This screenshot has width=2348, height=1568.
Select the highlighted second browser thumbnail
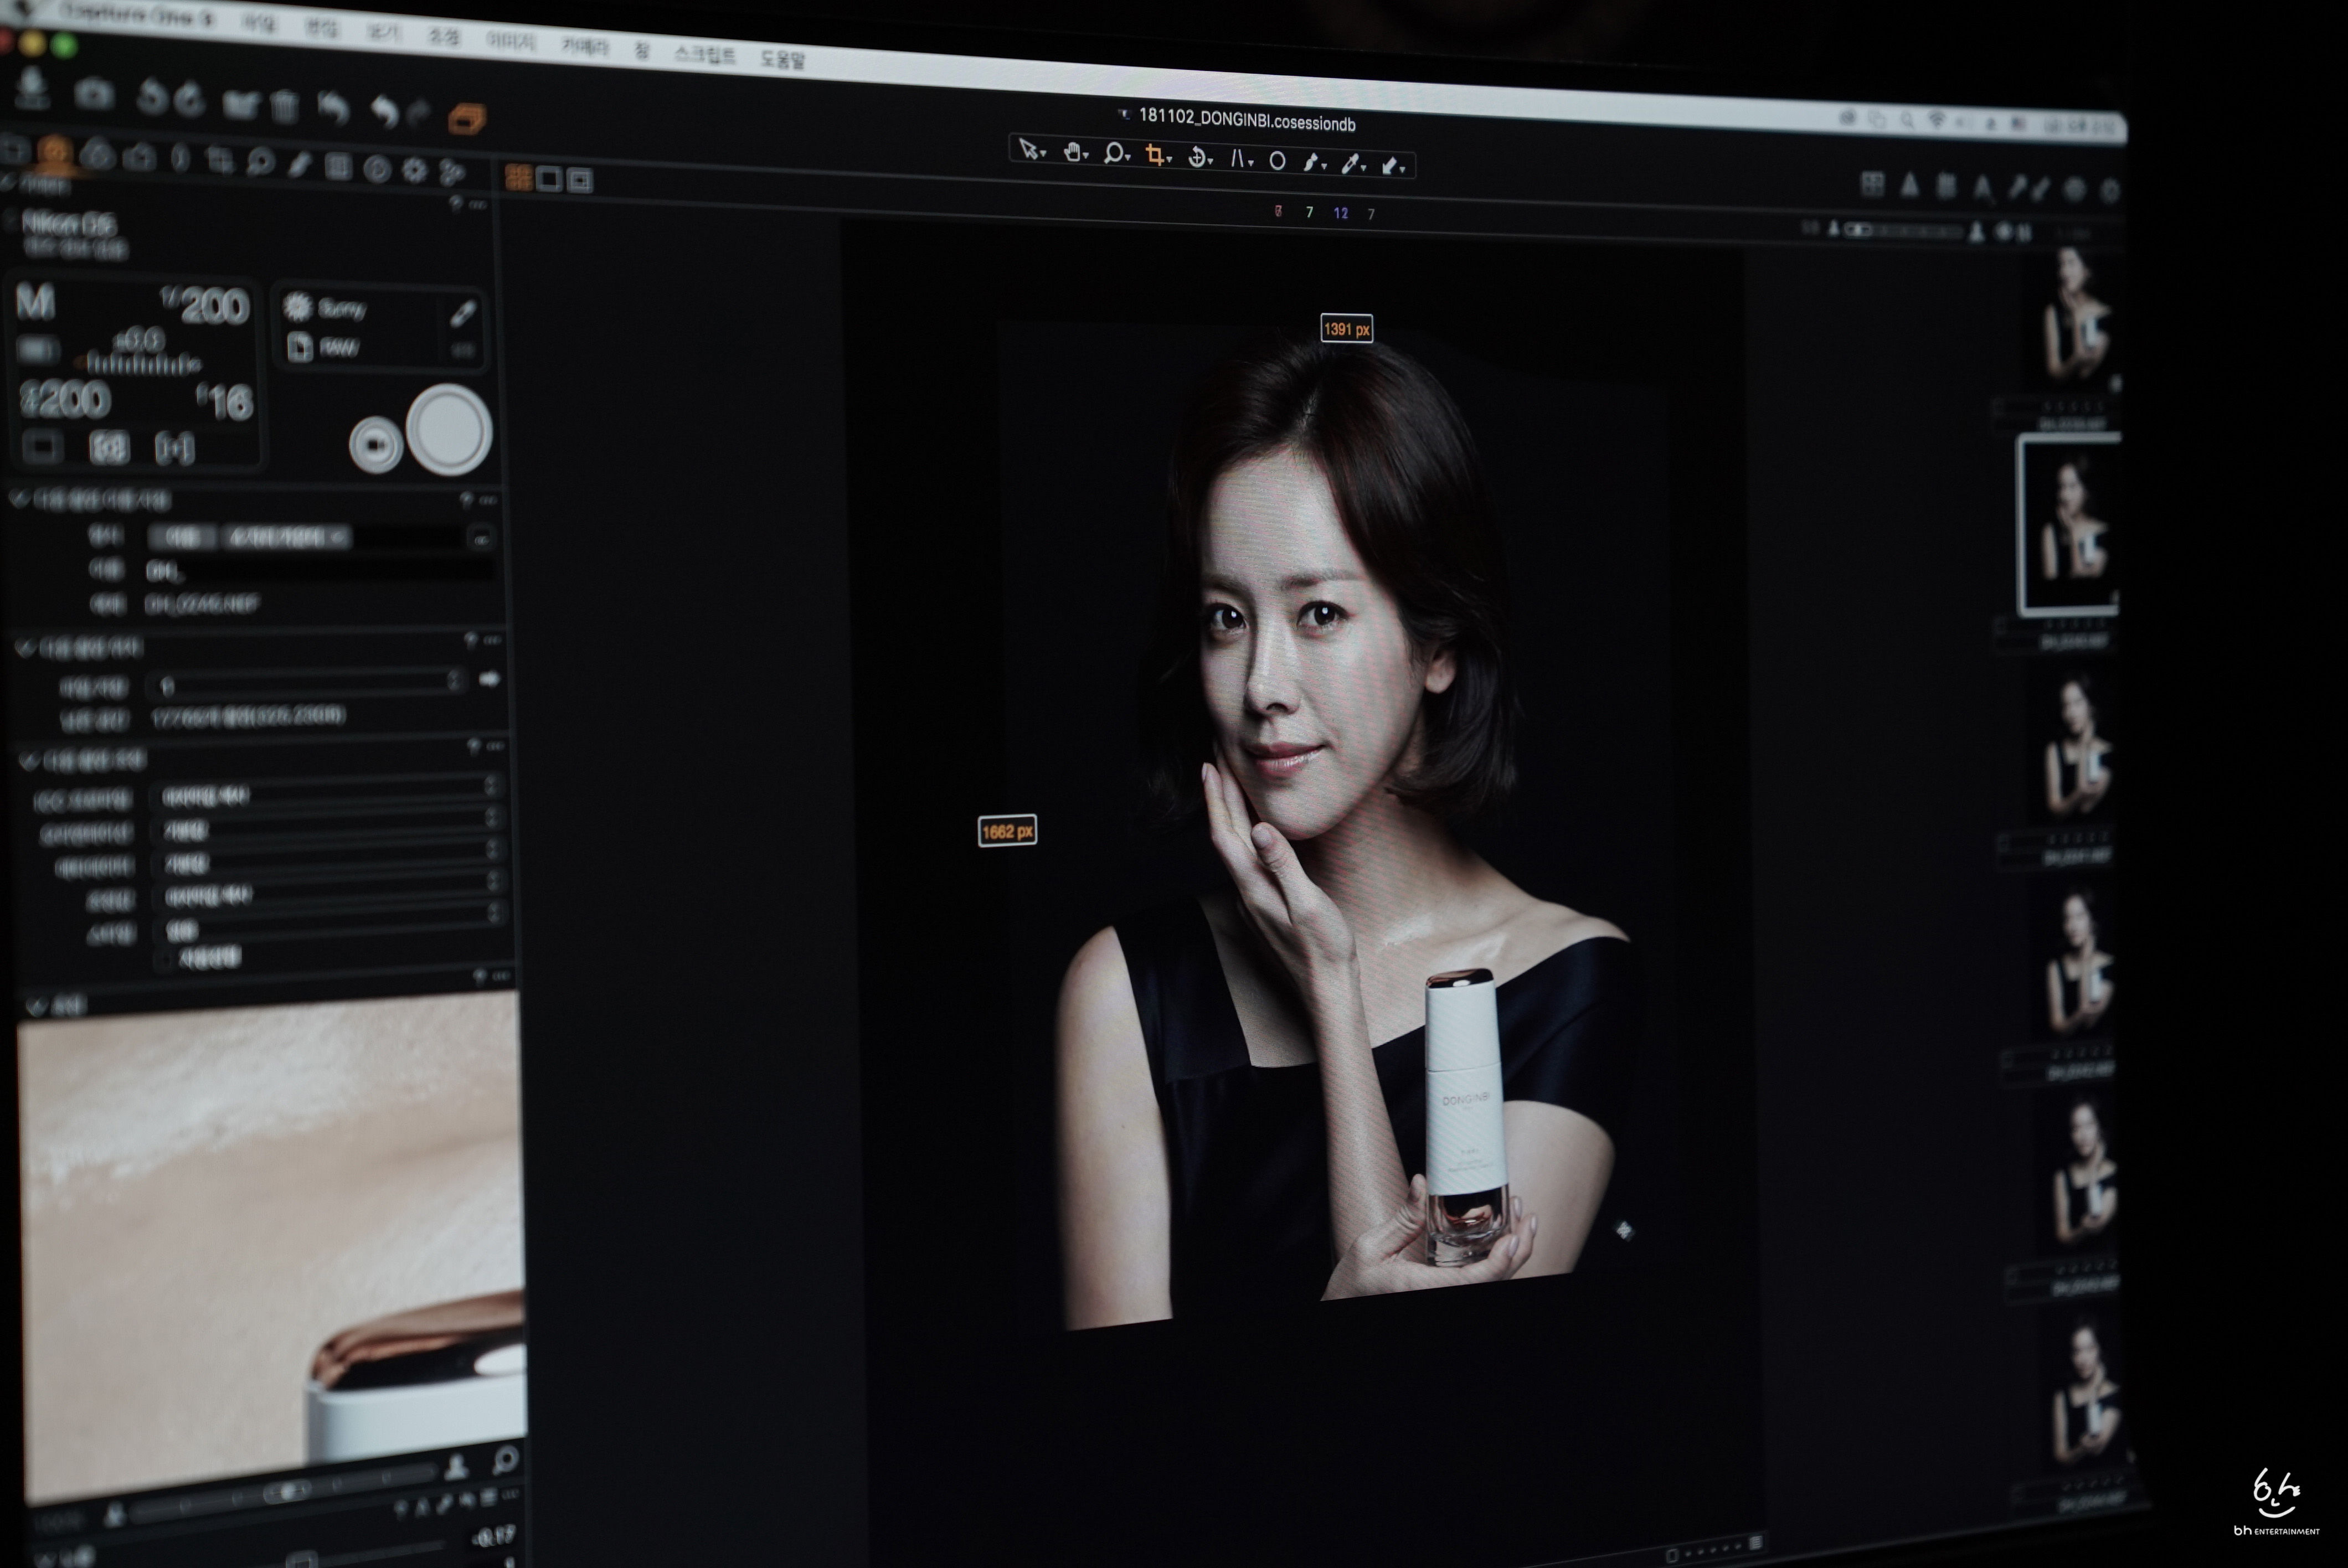(2070, 524)
